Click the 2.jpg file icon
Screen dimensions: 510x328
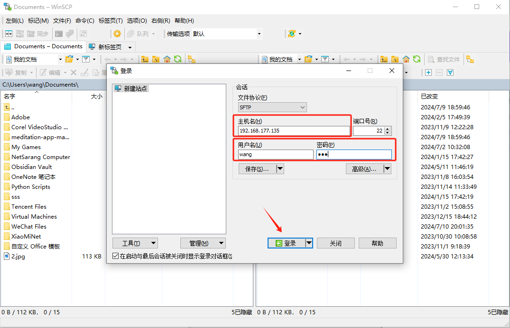pos(7,257)
